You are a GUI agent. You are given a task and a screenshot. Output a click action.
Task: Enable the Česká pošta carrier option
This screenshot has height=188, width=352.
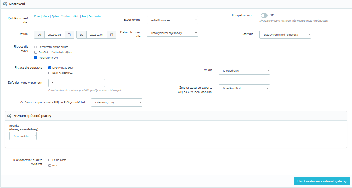pyautogui.click(x=50, y=160)
